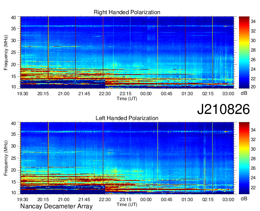Click 22:30 tick under bottom spectrogram

coord(105,200)
